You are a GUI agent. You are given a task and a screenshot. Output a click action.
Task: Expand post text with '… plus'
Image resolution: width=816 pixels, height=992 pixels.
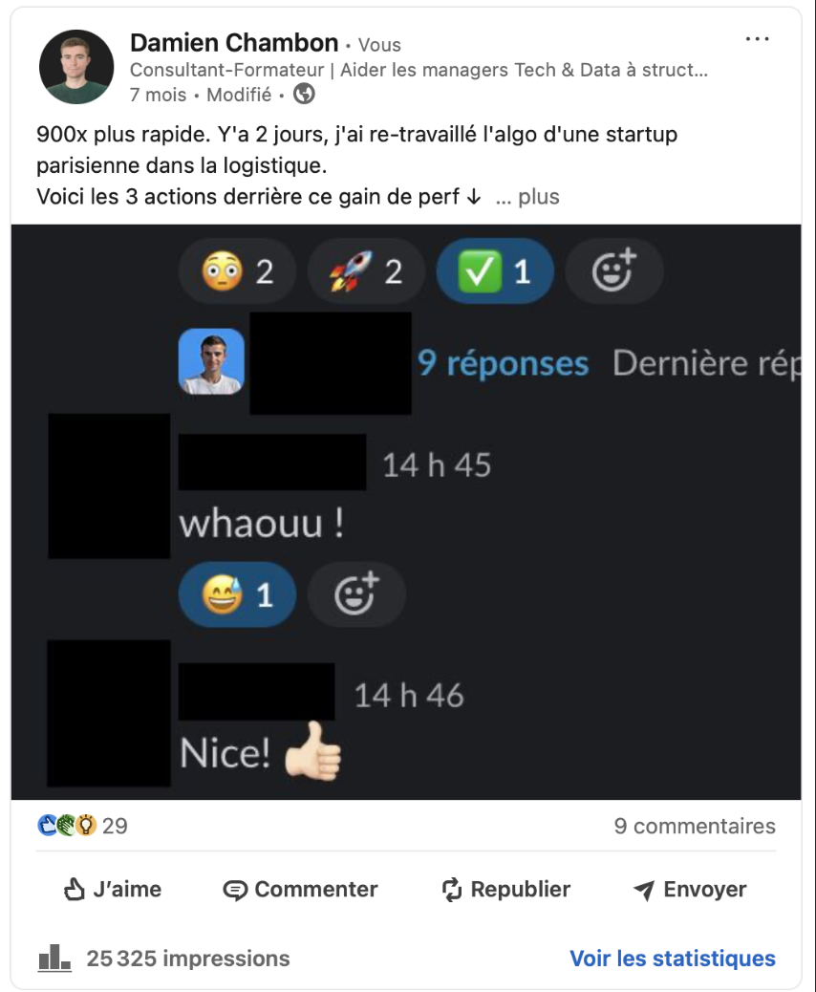click(x=527, y=197)
